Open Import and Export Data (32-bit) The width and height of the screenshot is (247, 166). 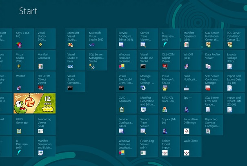tap(234, 103)
